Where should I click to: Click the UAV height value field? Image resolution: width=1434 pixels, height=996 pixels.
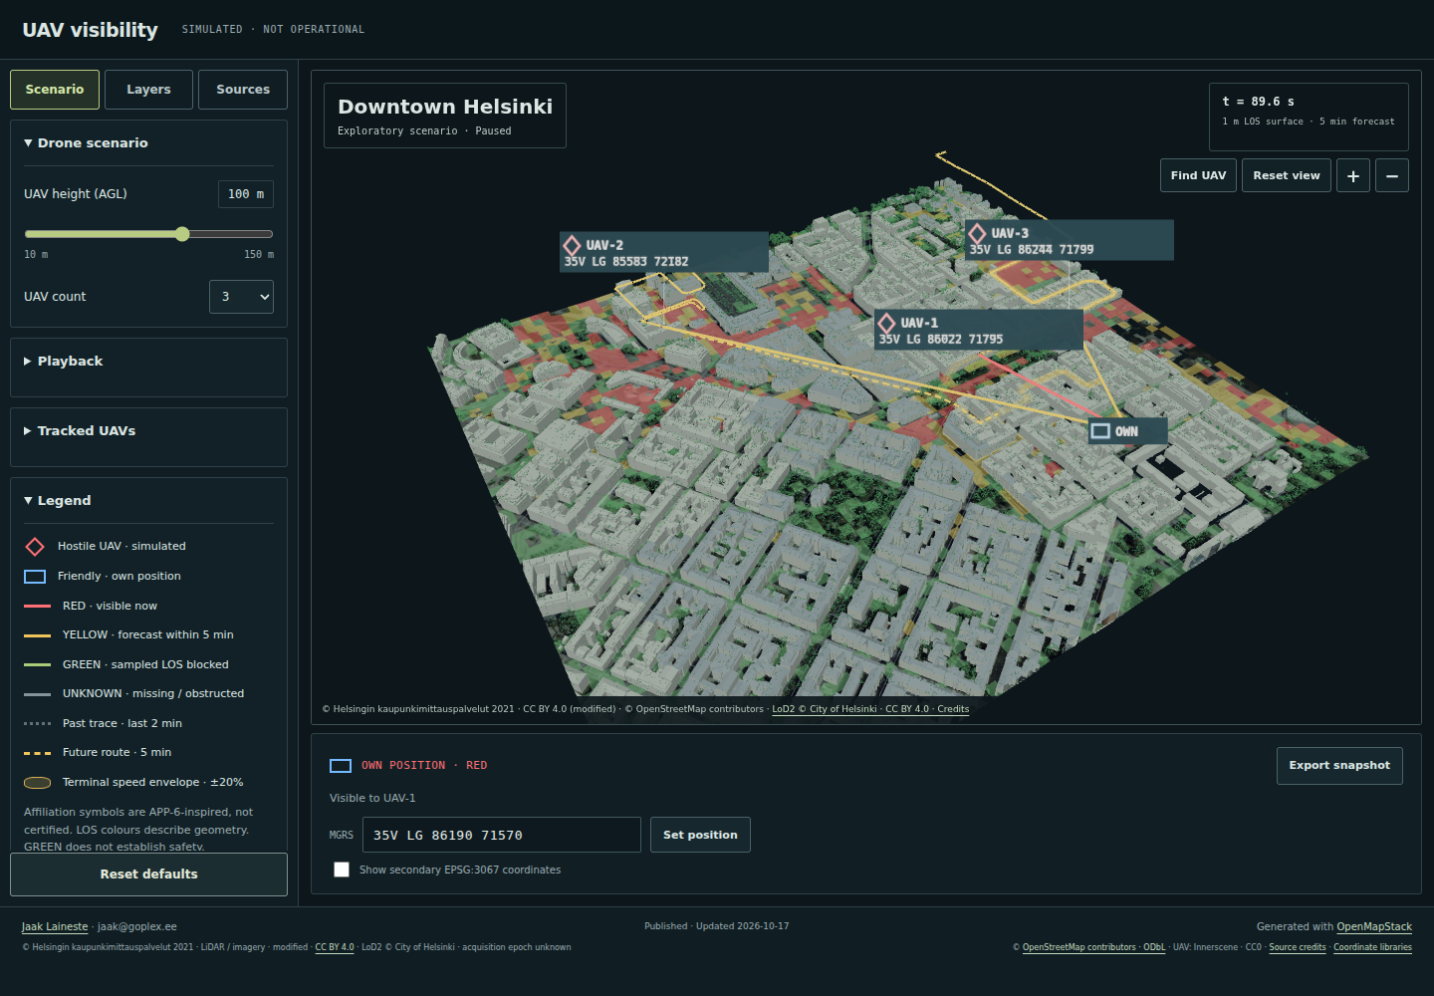pyautogui.click(x=246, y=194)
